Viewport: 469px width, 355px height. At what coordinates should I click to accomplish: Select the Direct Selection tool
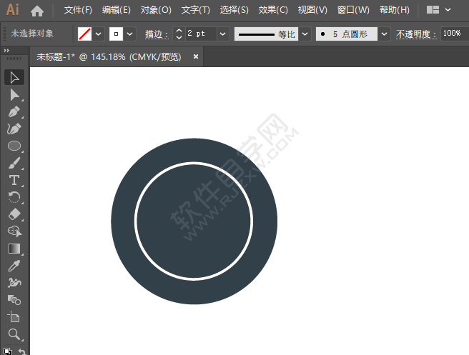[14, 94]
